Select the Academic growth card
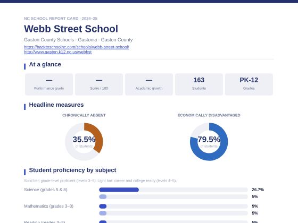The width and height of the screenshot is (298, 223). (149, 84)
